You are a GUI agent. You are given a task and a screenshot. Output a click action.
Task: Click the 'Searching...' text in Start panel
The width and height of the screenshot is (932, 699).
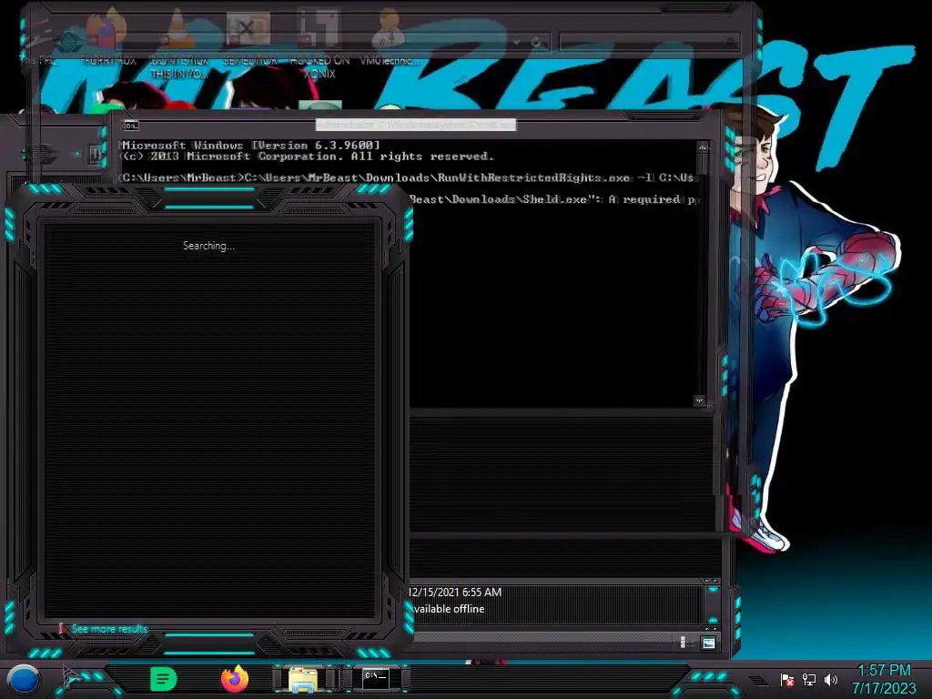click(208, 246)
